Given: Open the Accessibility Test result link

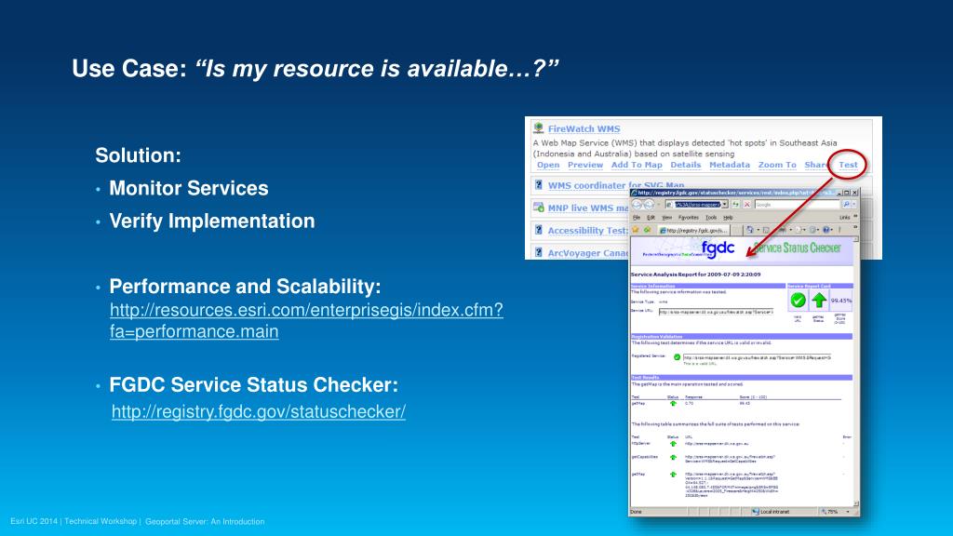Looking at the screenshot, I should click(x=588, y=231).
